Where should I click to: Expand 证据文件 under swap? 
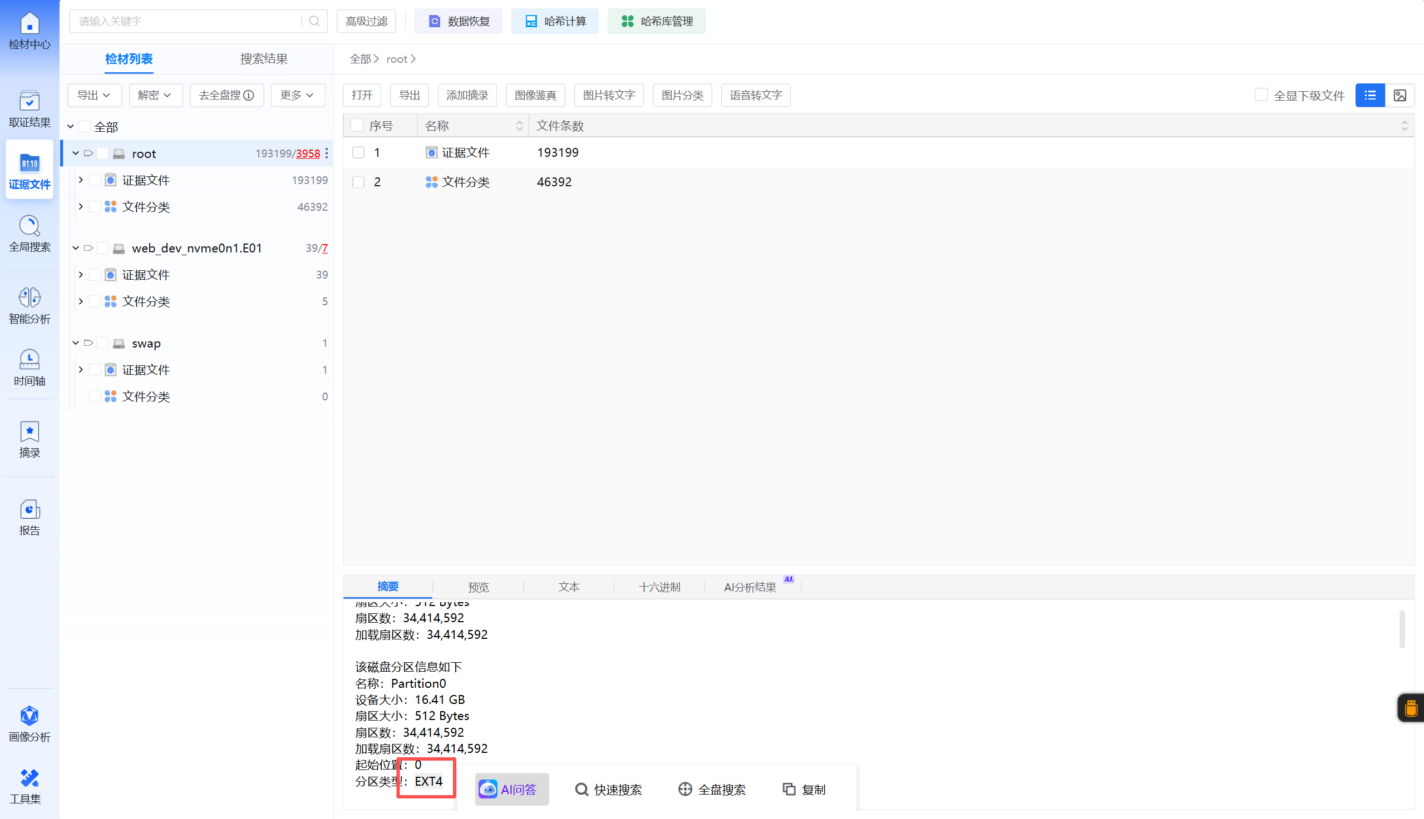pos(81,370)
